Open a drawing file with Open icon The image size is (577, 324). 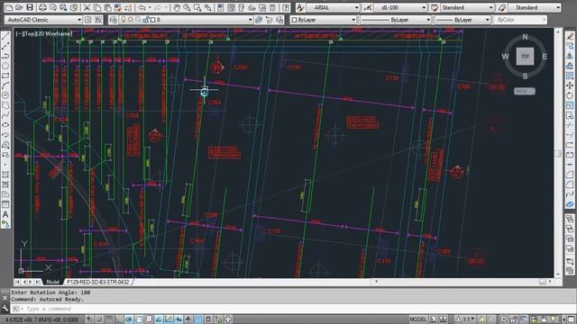(x=19, y=7)
